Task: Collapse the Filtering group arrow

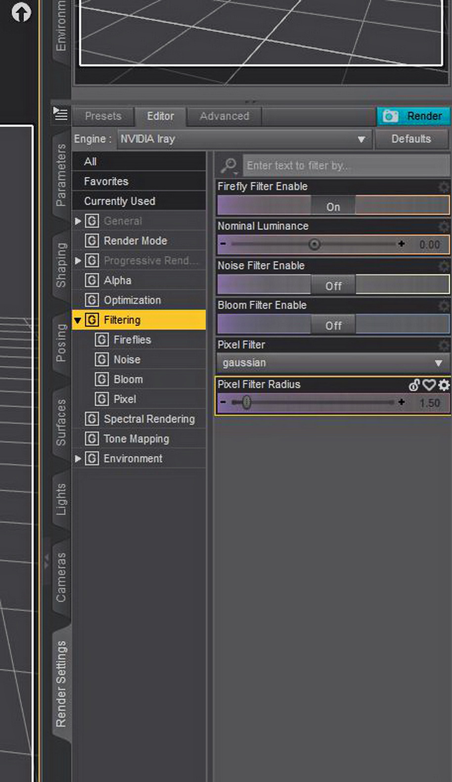Action: point(78,320)
